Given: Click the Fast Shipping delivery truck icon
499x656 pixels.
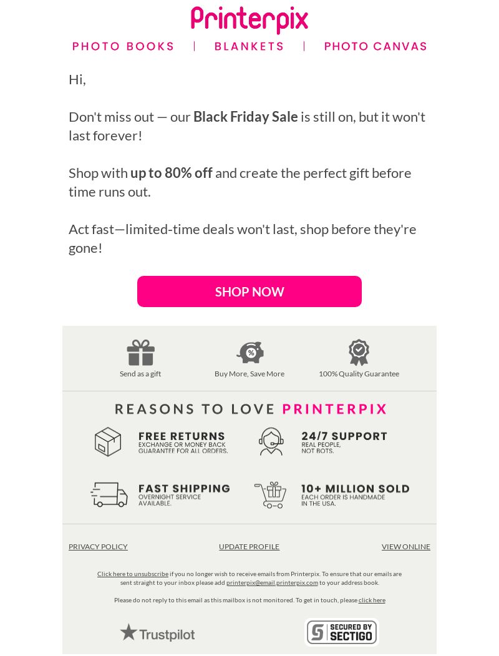Looking at the screenshot, I should 109,494.
